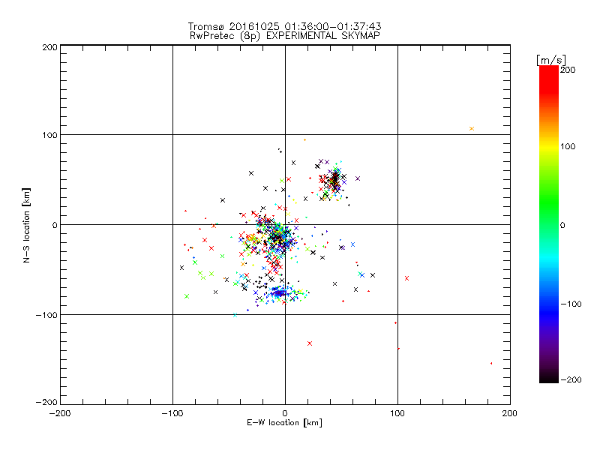Click the lone red dot nearest the bottom-right corner
600x450 pixels.
pos(491,363)
